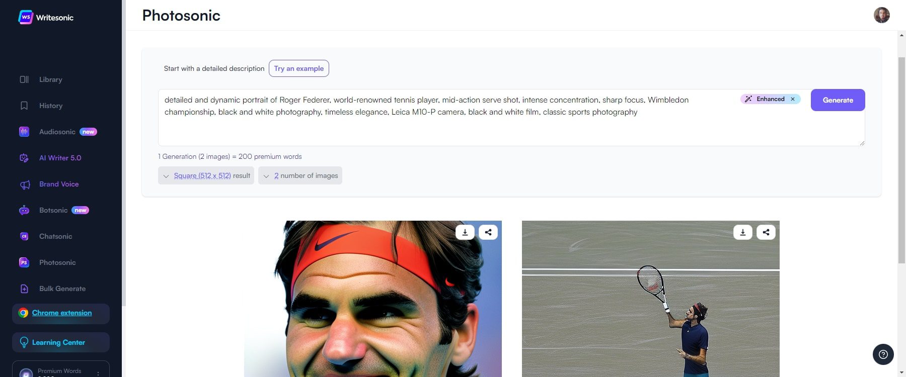Click the page vertical scrollbar
The width and height of the screenshot is (906, 377).
pyautogui.click(x=901, y=160)
